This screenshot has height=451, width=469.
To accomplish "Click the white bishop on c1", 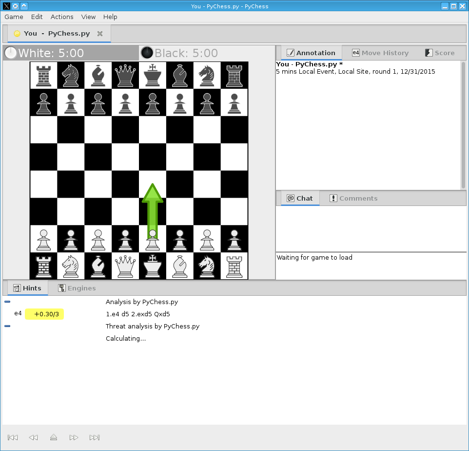I will pyautogui.click(x=98, y=266).
